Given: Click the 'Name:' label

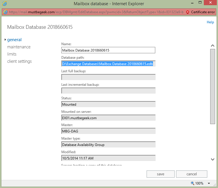Looking at the screenshot, I should click(66, 44).
